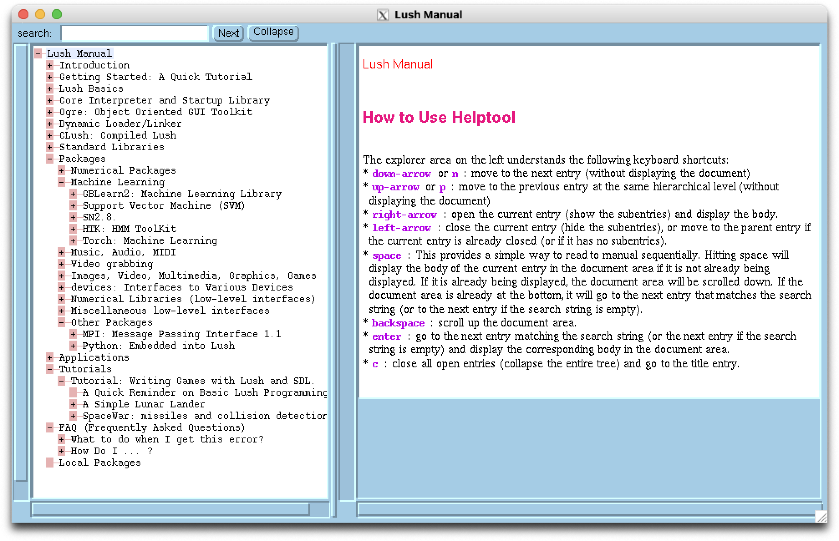Image resolution: width=839 pixels, height=541 pixels.
Task: Select the Packages entry label
Action: 82,159
